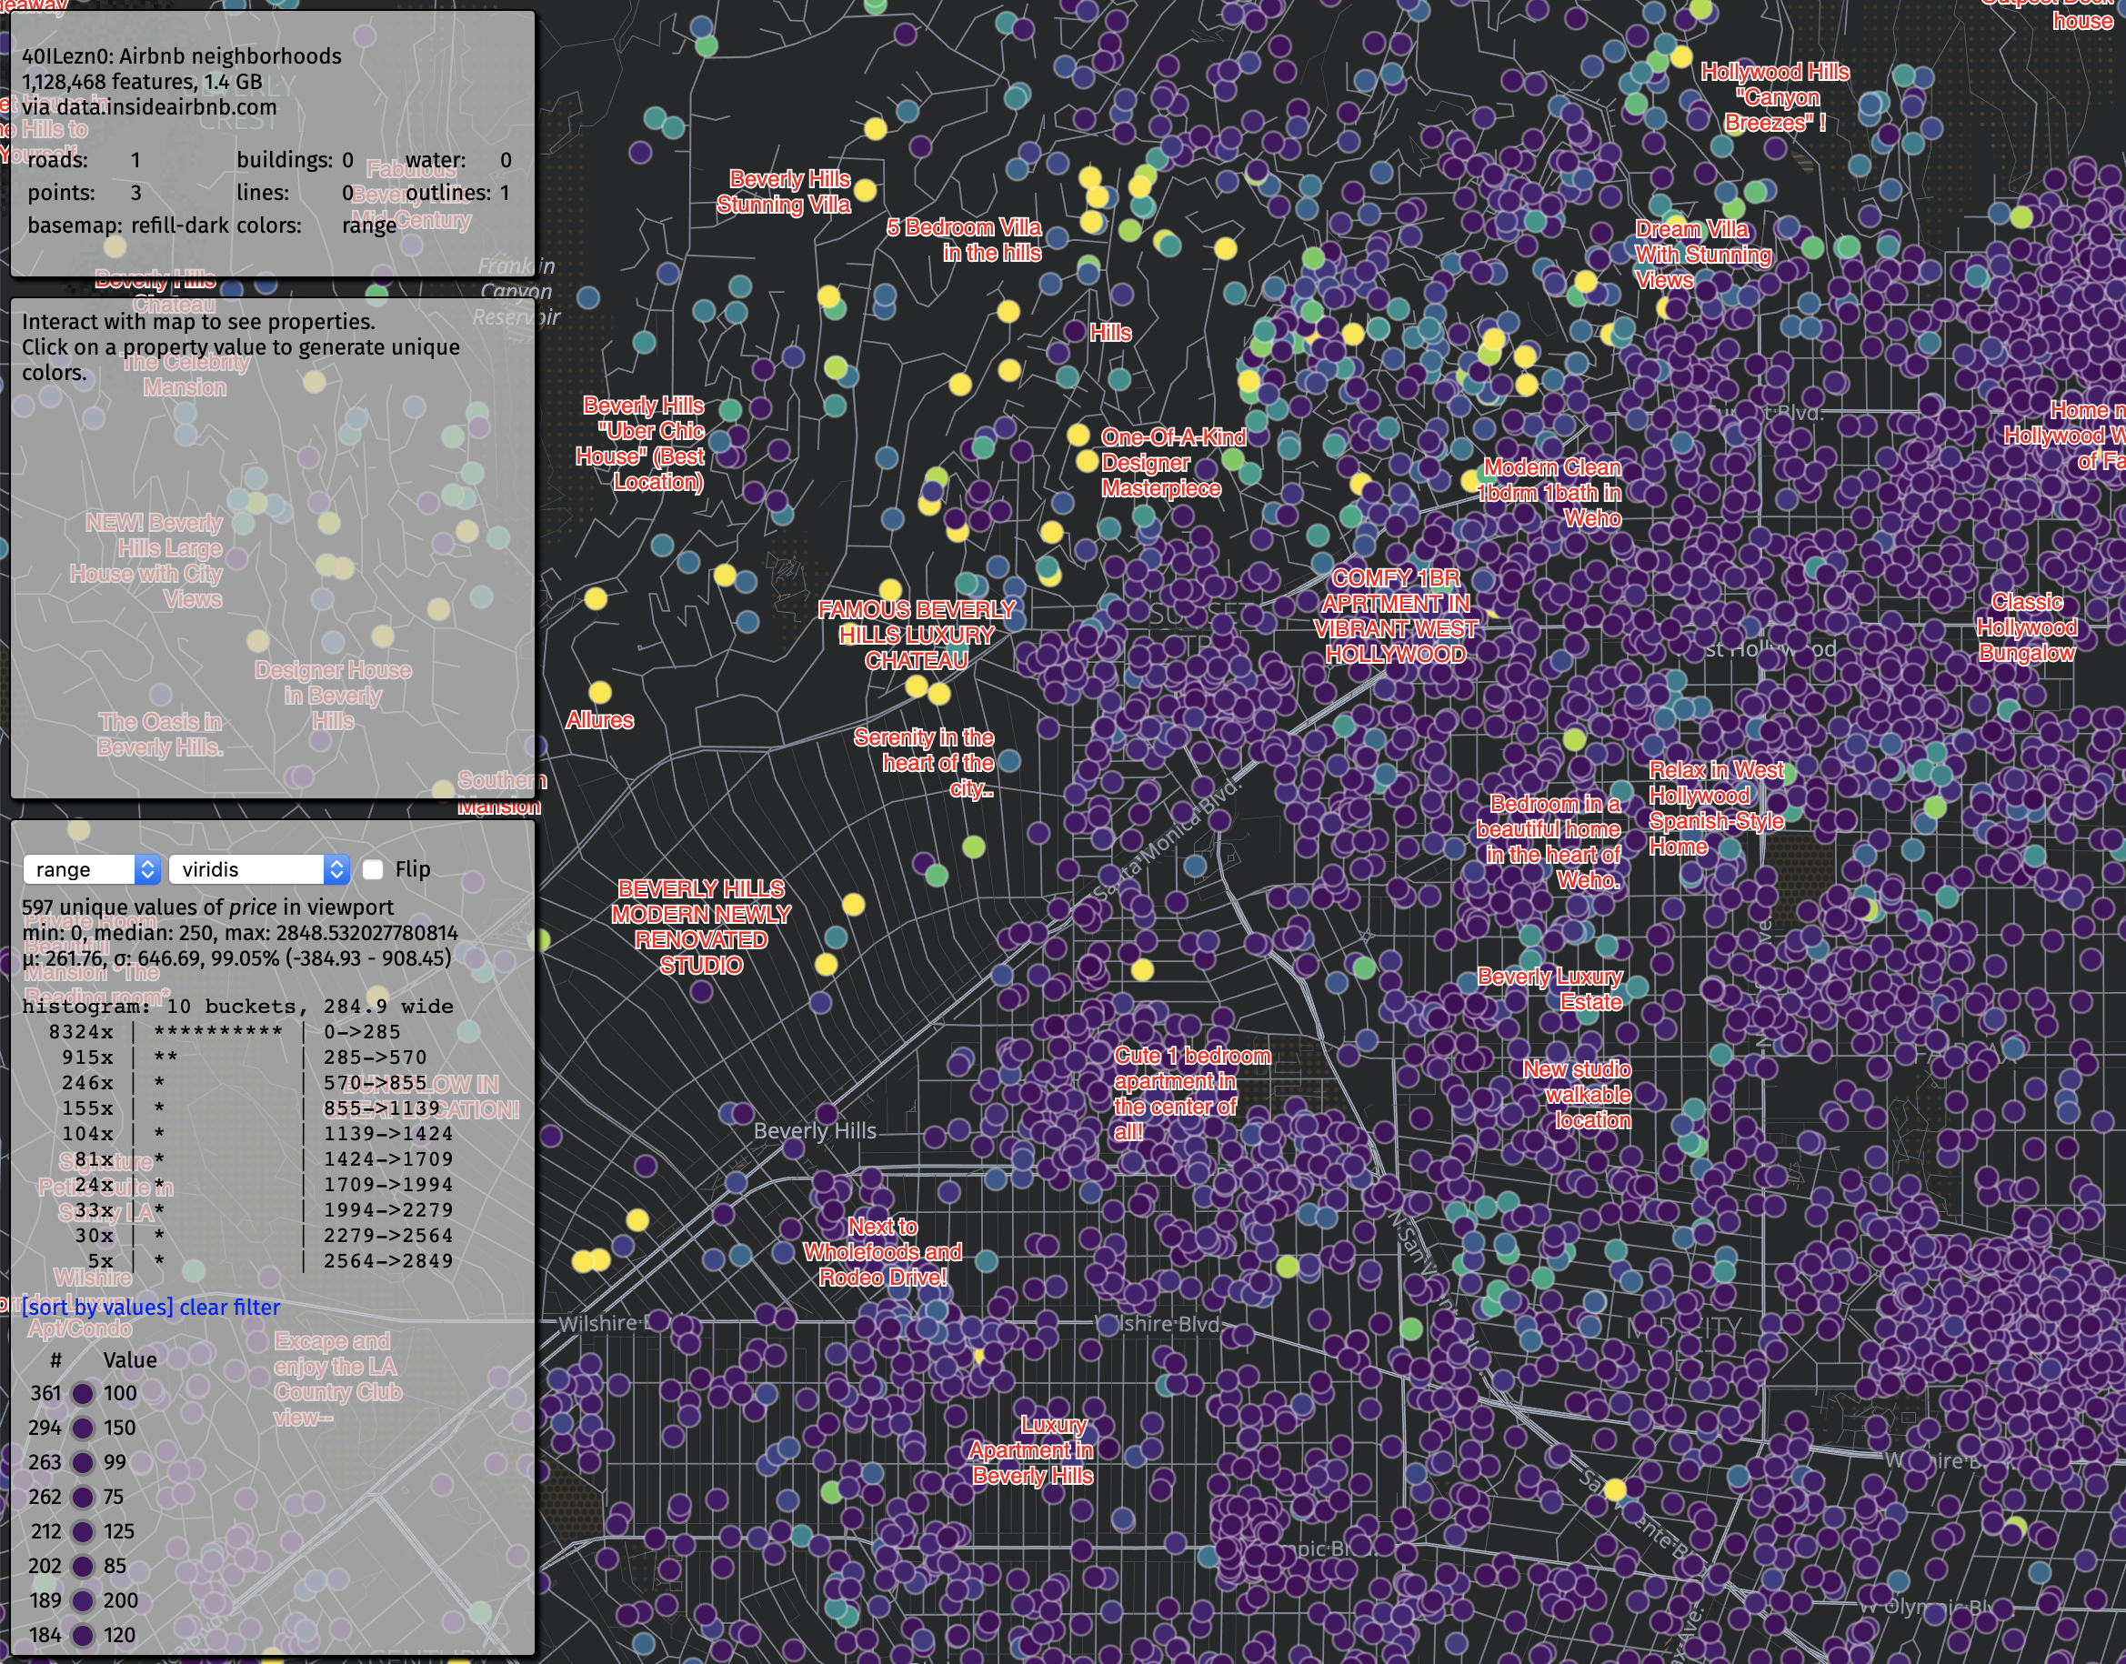Click the points value in the settings panel
The height and width of the screenshot is (1664, 2126).
[135, 193]
